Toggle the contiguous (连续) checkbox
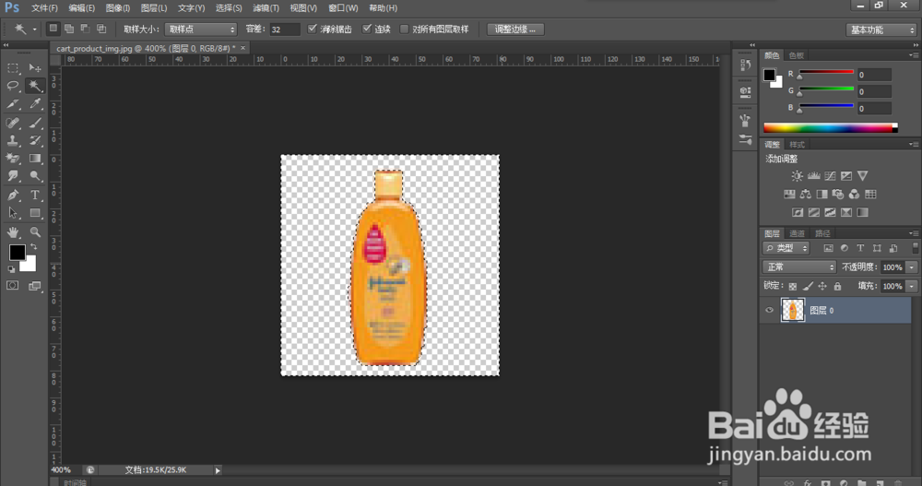The height and width of the screenshot is (486, 922). click(367, 29)
